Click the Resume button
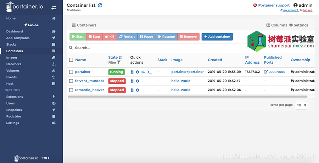 point(167,37)
